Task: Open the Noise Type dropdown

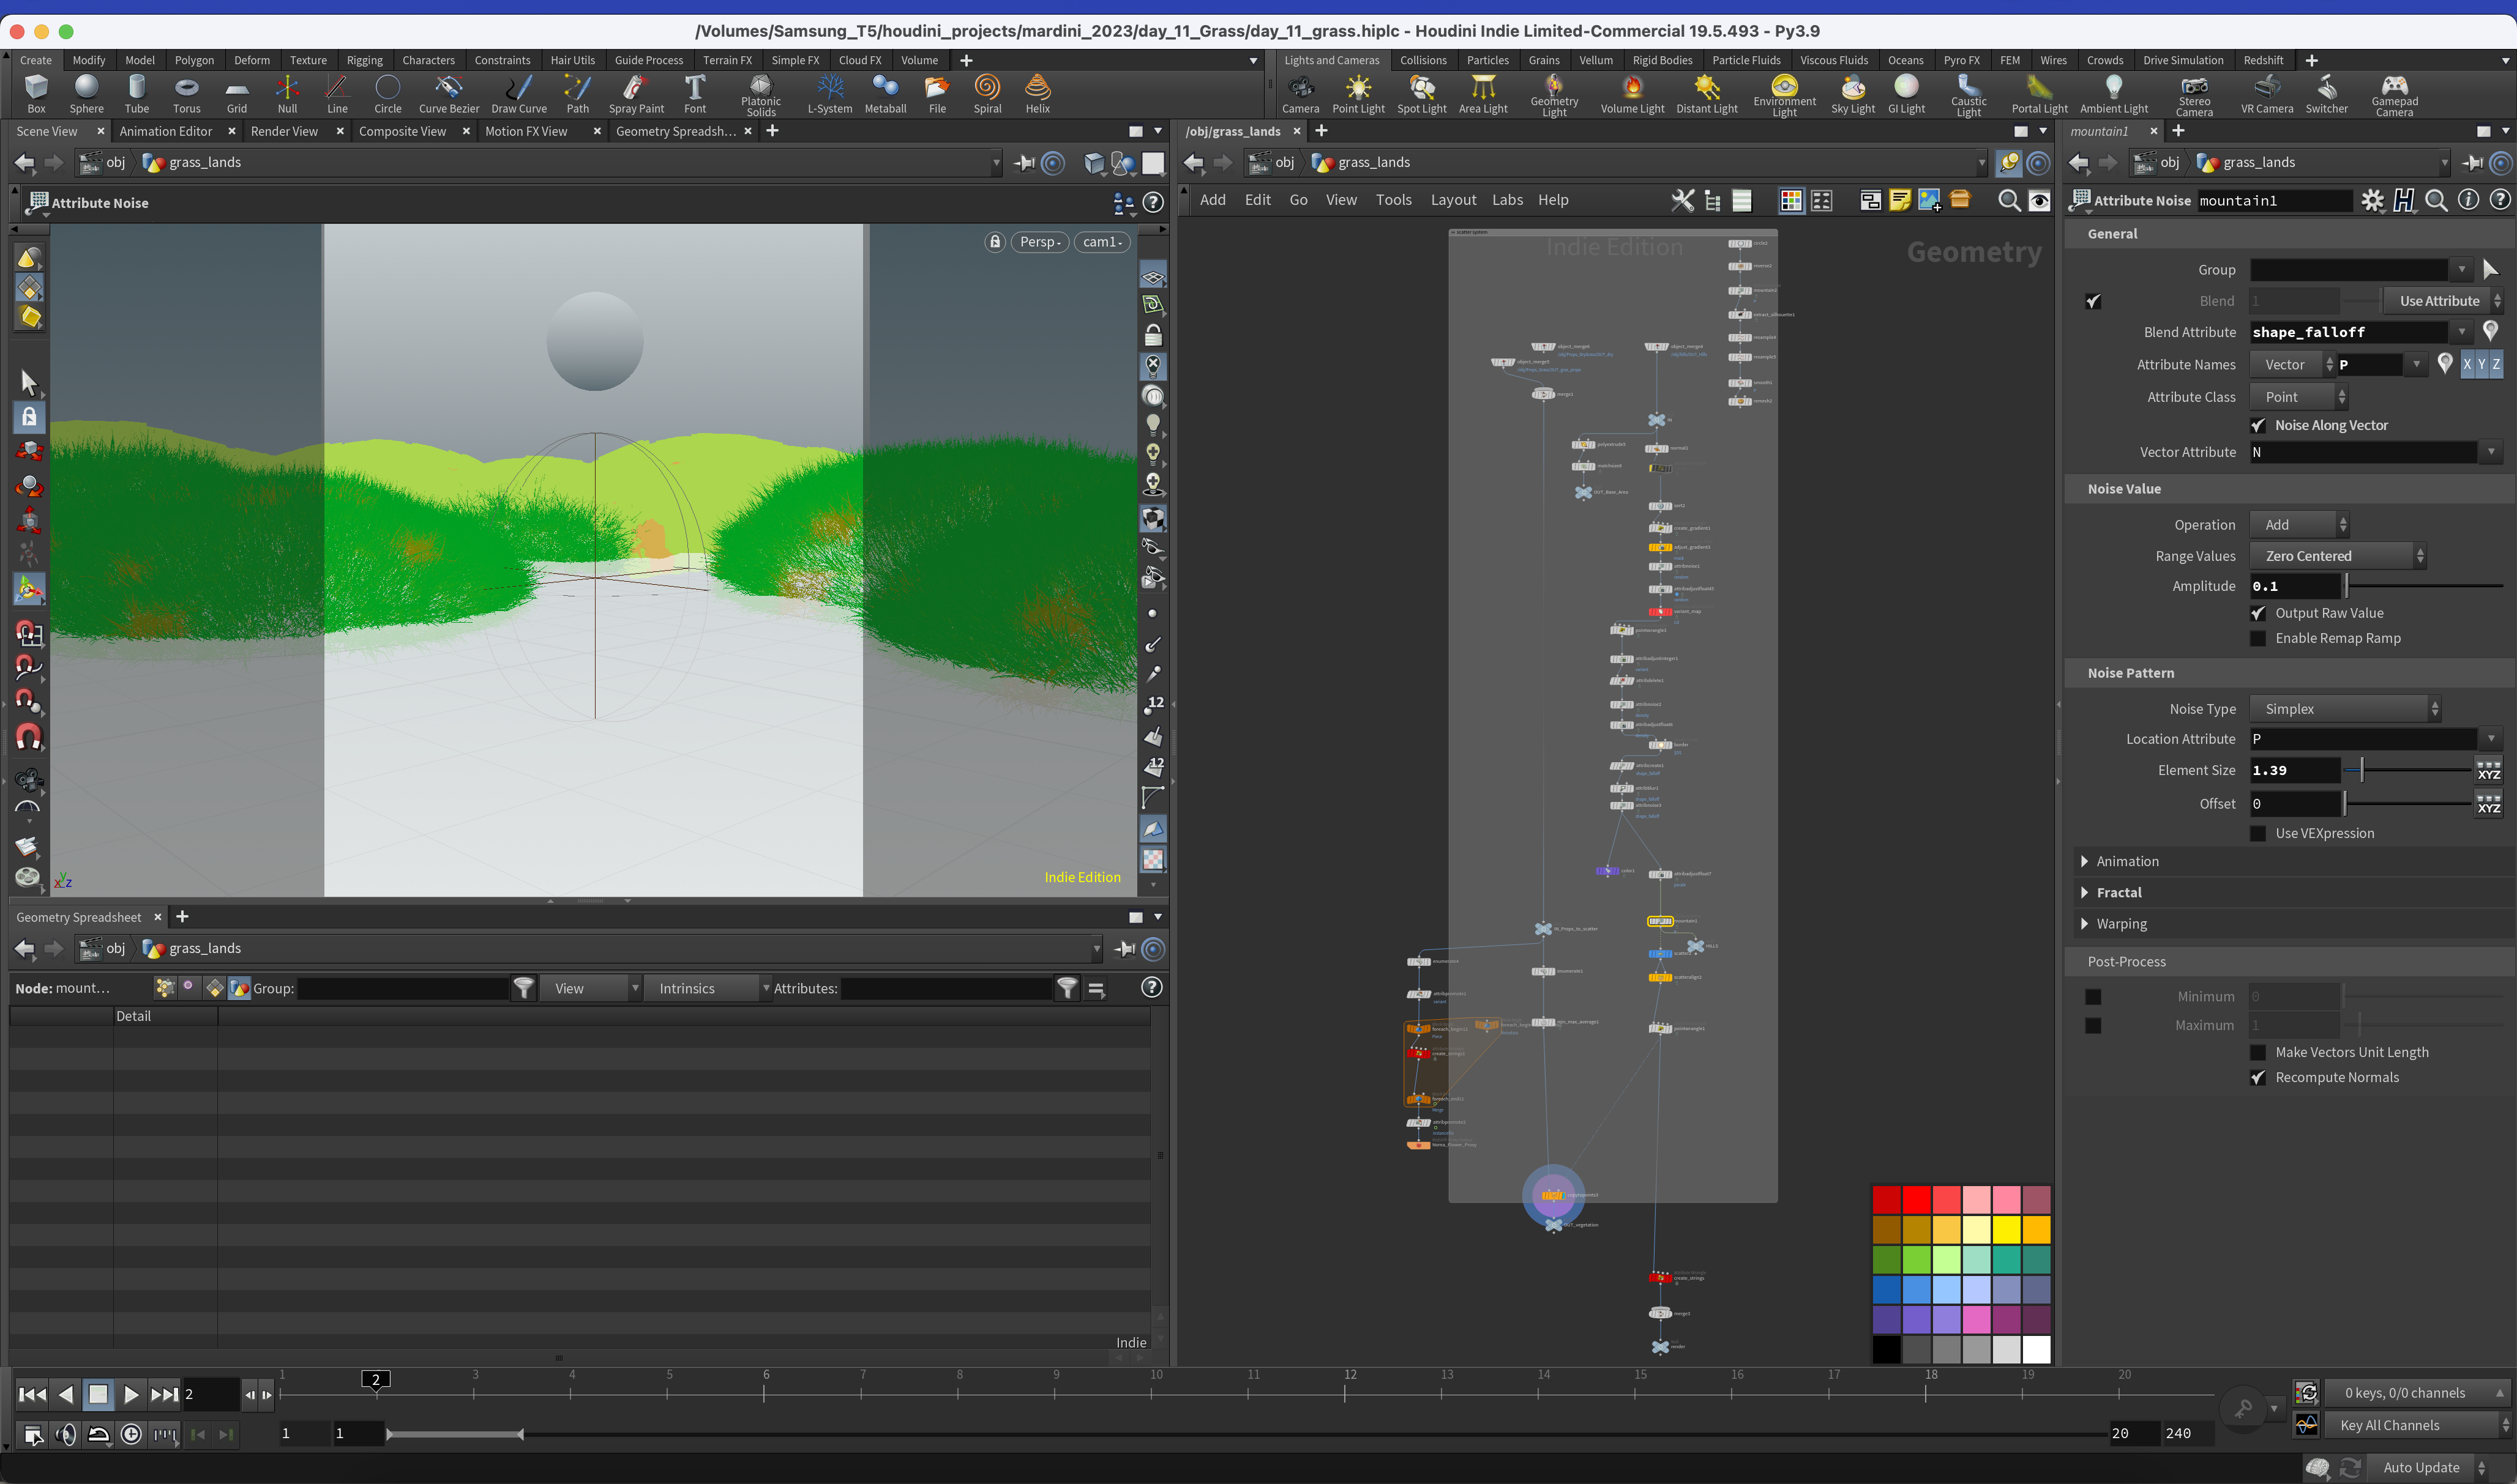Action: [2345, 708]
